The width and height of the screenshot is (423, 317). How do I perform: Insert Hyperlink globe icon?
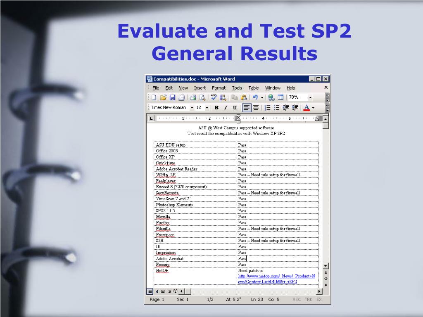click(x=271, y=97)
